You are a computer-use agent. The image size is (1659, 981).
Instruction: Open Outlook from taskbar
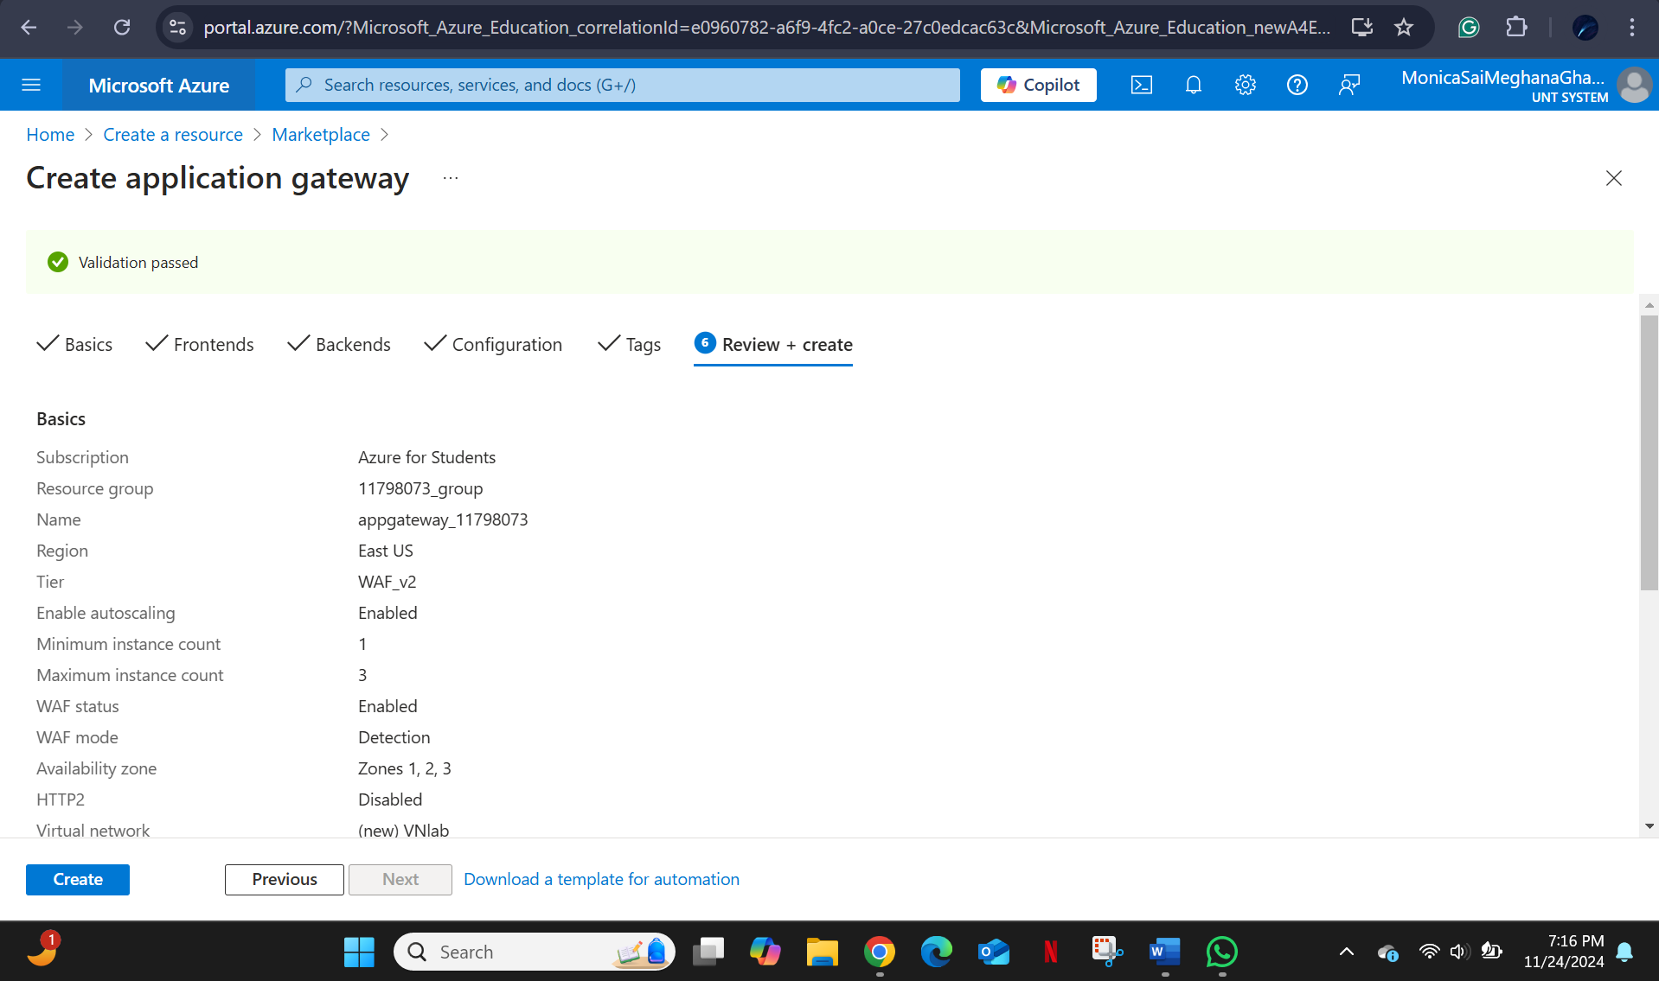tap(993, 952)
